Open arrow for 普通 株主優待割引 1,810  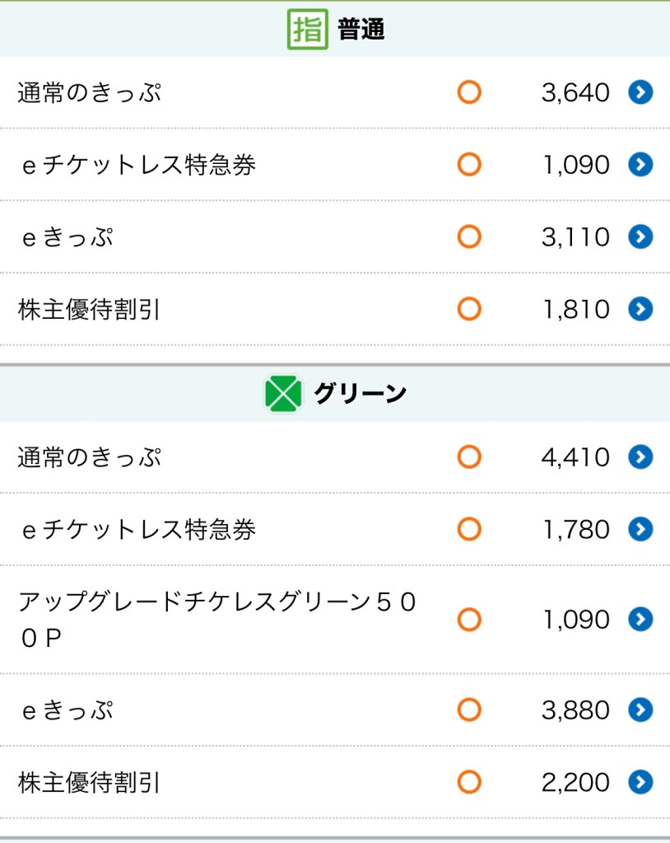(x=640, y=309)
